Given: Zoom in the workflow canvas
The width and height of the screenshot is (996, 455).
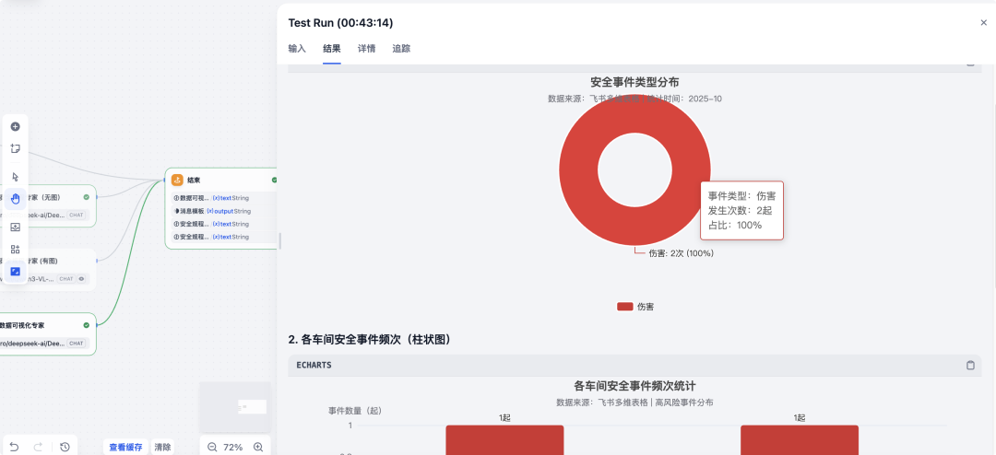Looking at the screenshot, I should pos(258,447).
